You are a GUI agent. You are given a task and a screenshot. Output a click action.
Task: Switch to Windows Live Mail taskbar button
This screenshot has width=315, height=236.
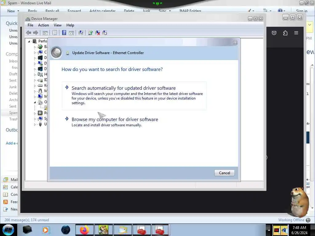[x=122, y=230]
